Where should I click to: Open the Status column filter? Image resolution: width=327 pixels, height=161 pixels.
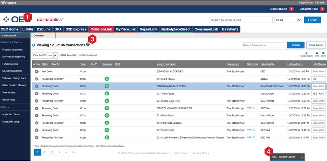coord(55,64)
